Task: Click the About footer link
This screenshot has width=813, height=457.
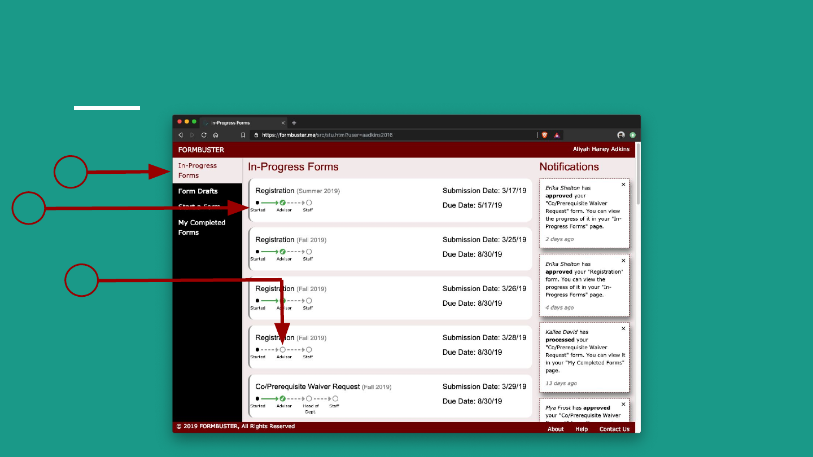Action: coord(556,429)
